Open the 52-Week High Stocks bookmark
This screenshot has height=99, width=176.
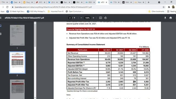(x=16, y=12)
